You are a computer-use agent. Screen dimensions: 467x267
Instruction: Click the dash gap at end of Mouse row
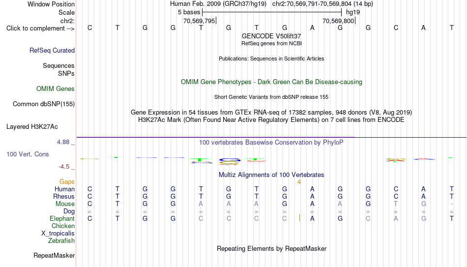[x=452, y=204]
